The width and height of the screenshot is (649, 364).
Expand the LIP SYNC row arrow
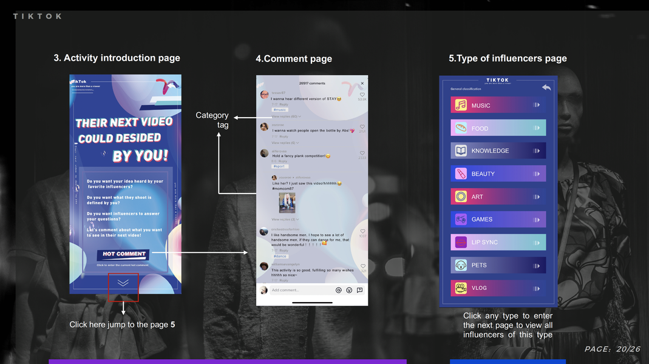(537, 243)
